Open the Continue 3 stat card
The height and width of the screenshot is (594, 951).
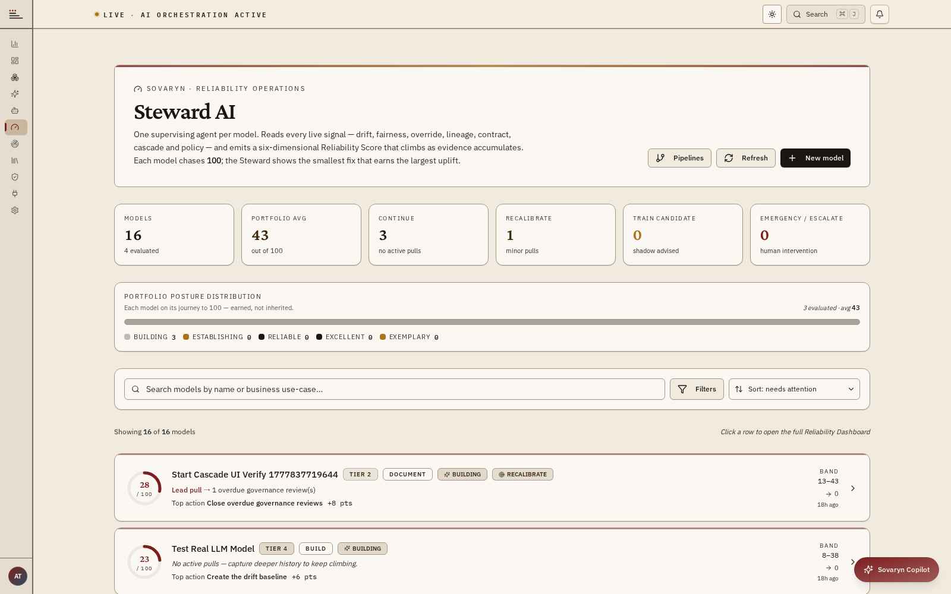pos(429,235)
